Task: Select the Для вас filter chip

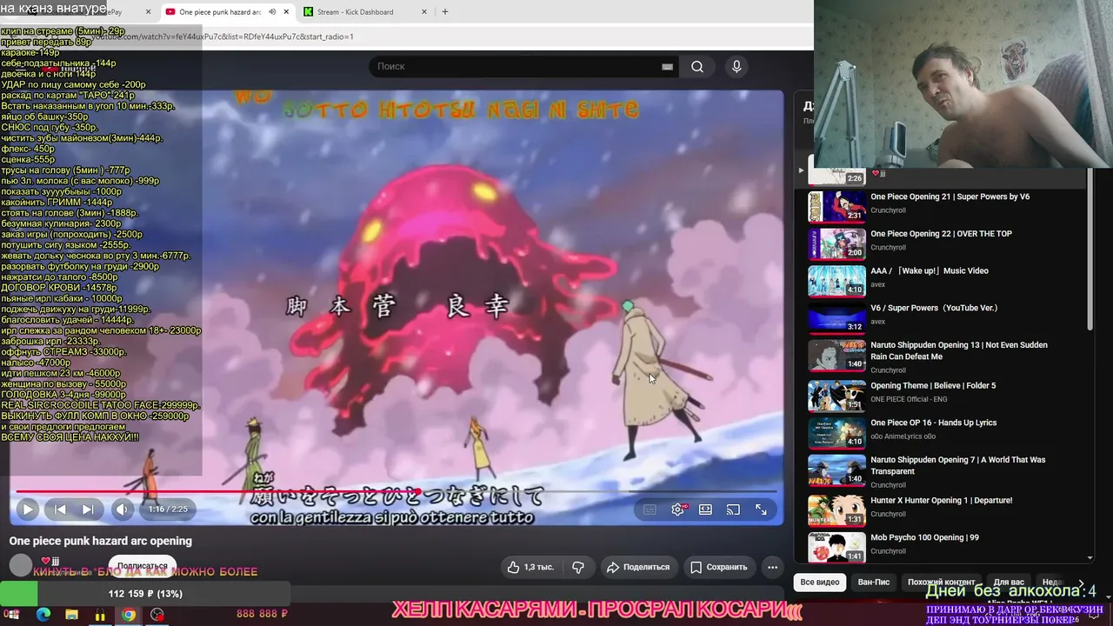Action: pos(1009,582)
